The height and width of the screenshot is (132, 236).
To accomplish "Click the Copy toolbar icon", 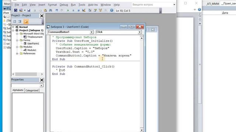I will [x=40, y=10].
